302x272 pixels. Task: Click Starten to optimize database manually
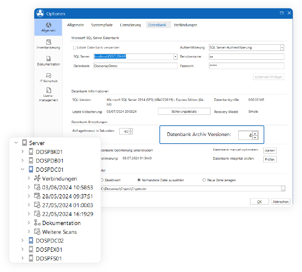[270, 151]
